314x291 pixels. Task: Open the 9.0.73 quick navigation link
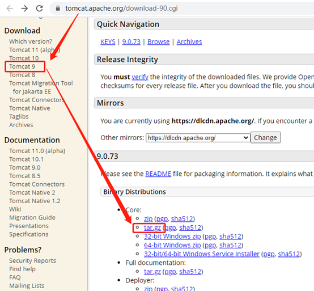point(131,41)
